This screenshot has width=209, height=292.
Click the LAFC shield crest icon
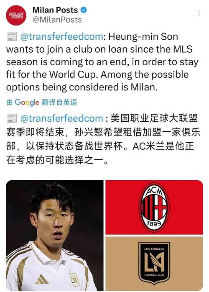[154, 263]
